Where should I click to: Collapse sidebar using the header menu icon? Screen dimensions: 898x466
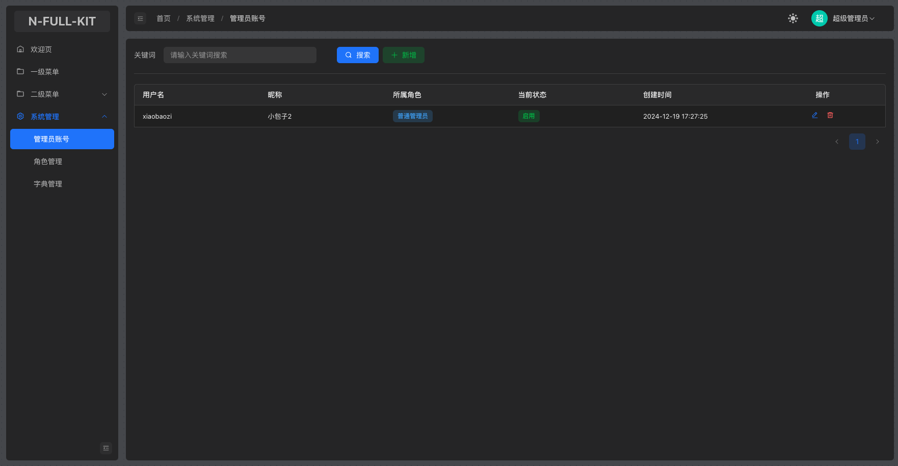140,18
